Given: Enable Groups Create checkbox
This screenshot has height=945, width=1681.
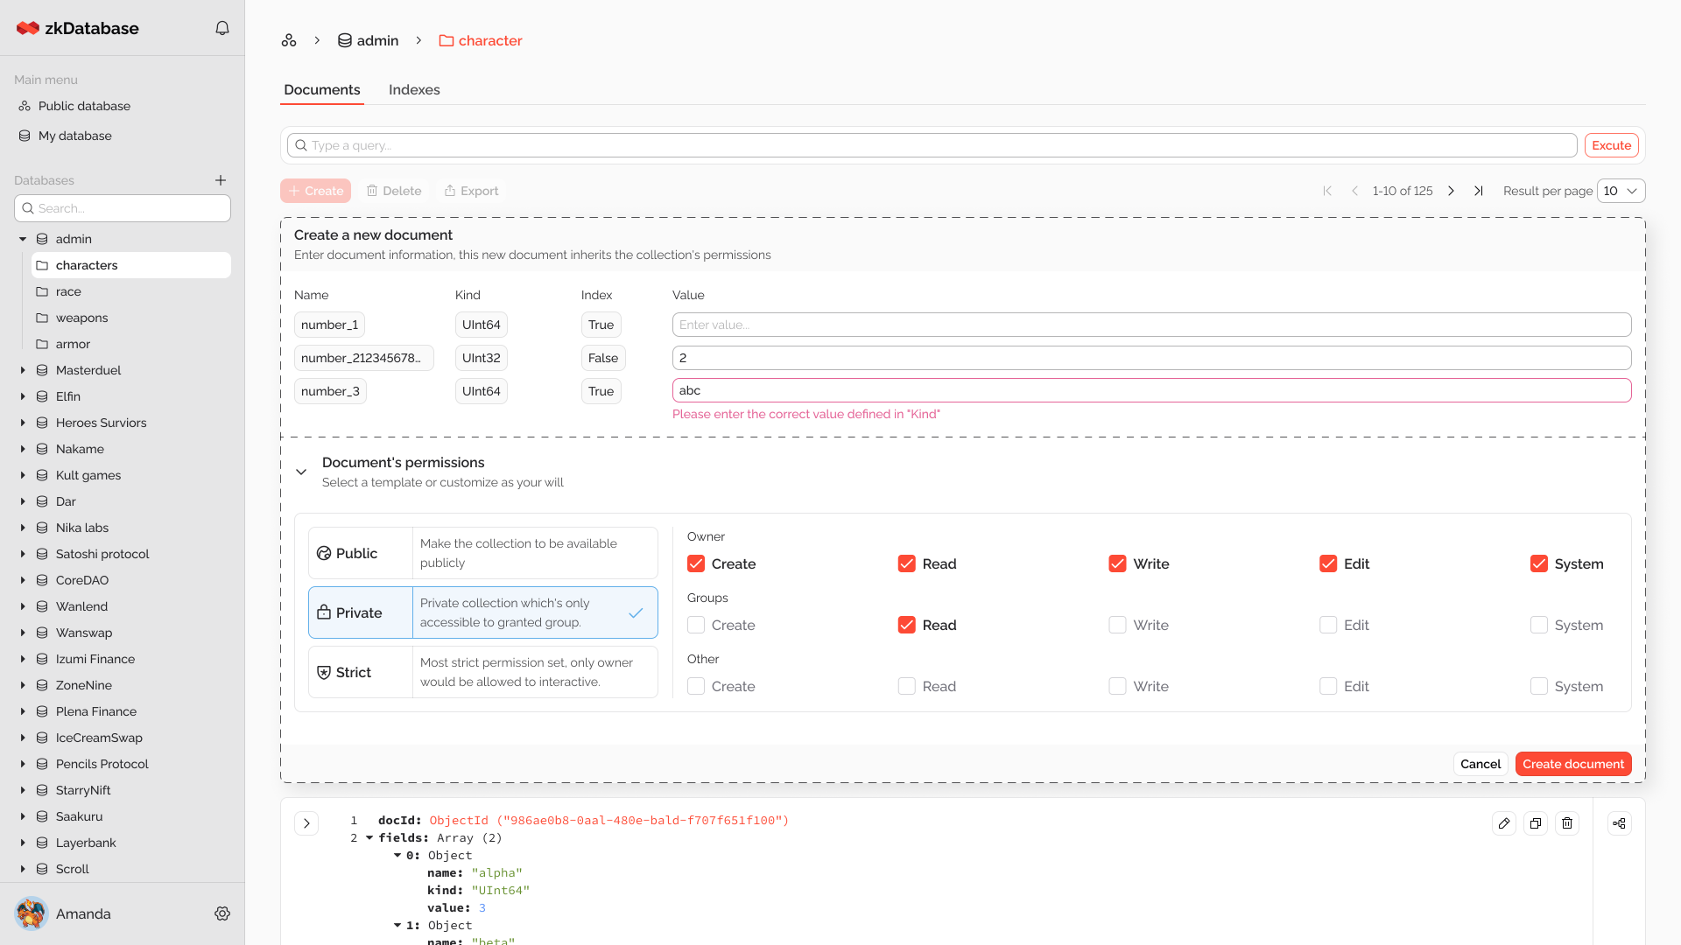Looking at the screenshot, I should tap(696, 626).
